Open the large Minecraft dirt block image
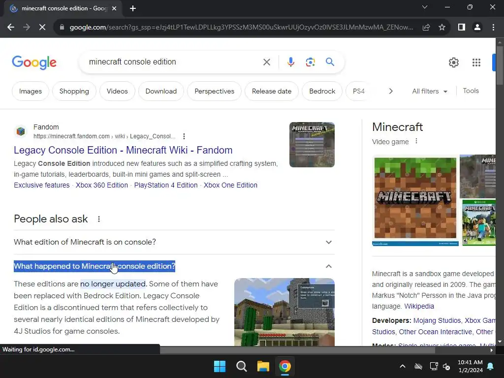This screenshot has width=504, height=378. 415,201
